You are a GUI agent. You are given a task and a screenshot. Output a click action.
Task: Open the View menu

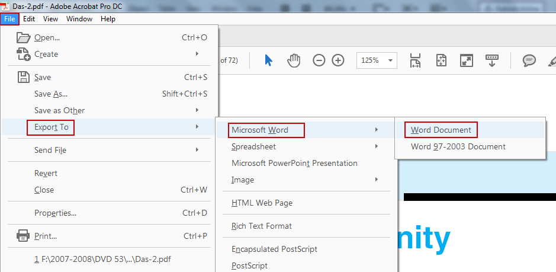(51, 19)
